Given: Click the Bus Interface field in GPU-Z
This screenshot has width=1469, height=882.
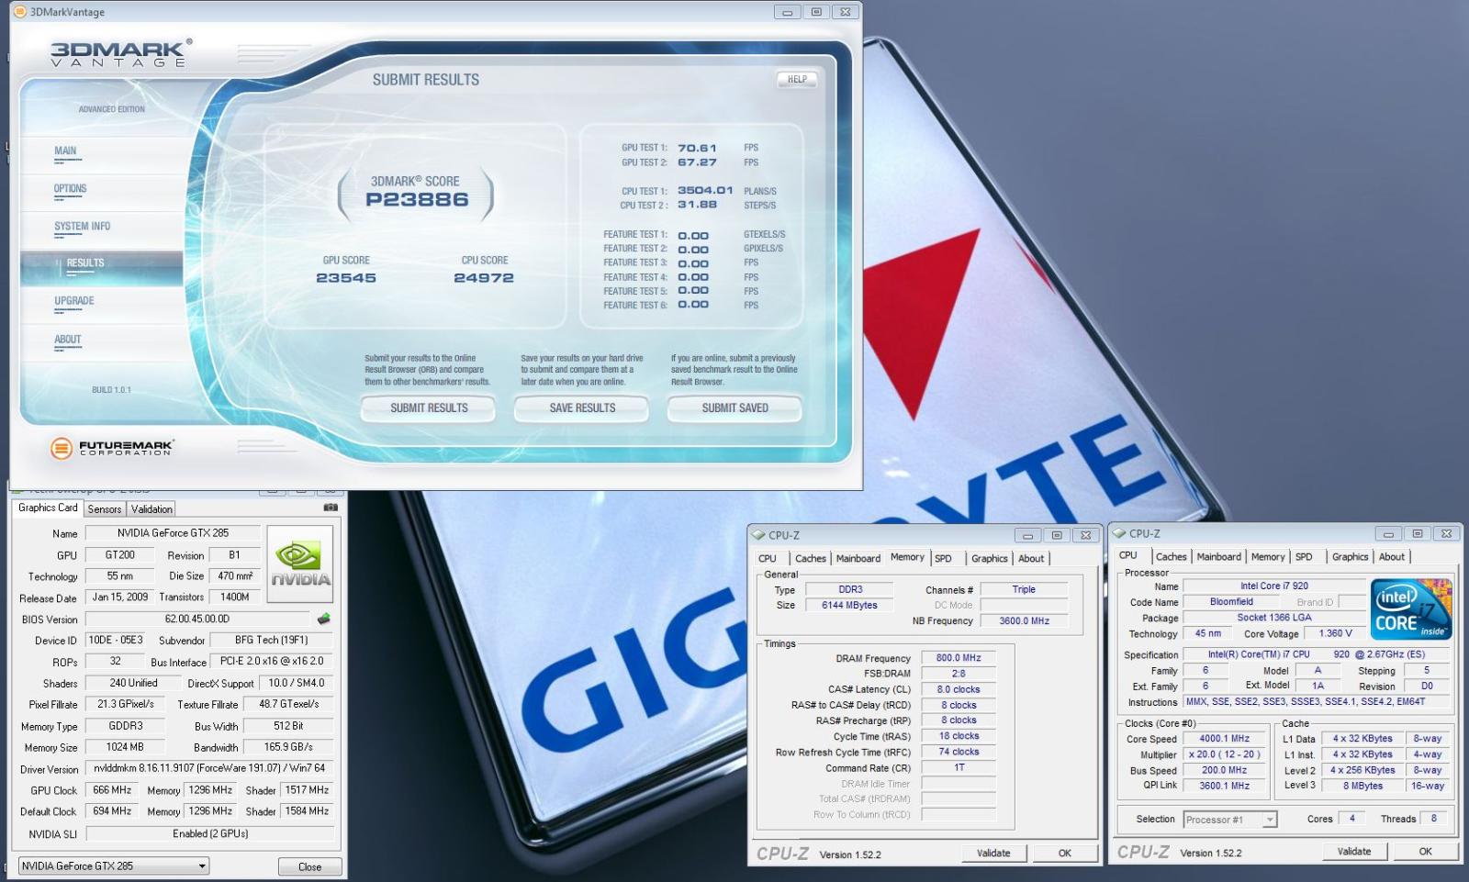Looking at the screenshot, I should (272, 661).
